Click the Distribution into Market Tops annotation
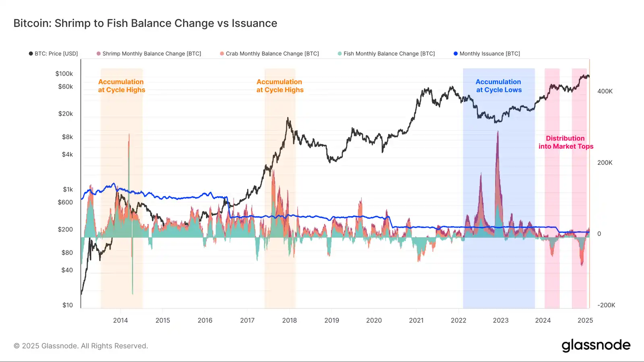The width and height of the screenshot is (644, 362). pyautogui.click(x=566, y=142)
